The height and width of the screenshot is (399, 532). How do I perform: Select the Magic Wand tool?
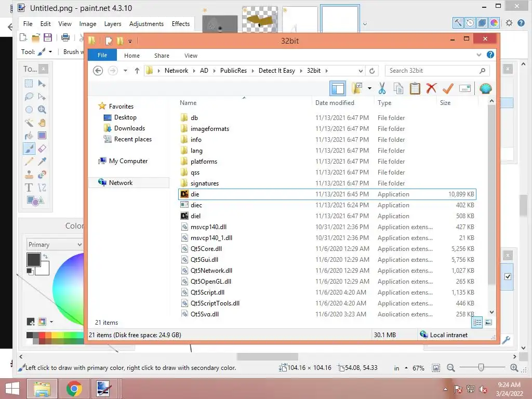click(29, 123)
